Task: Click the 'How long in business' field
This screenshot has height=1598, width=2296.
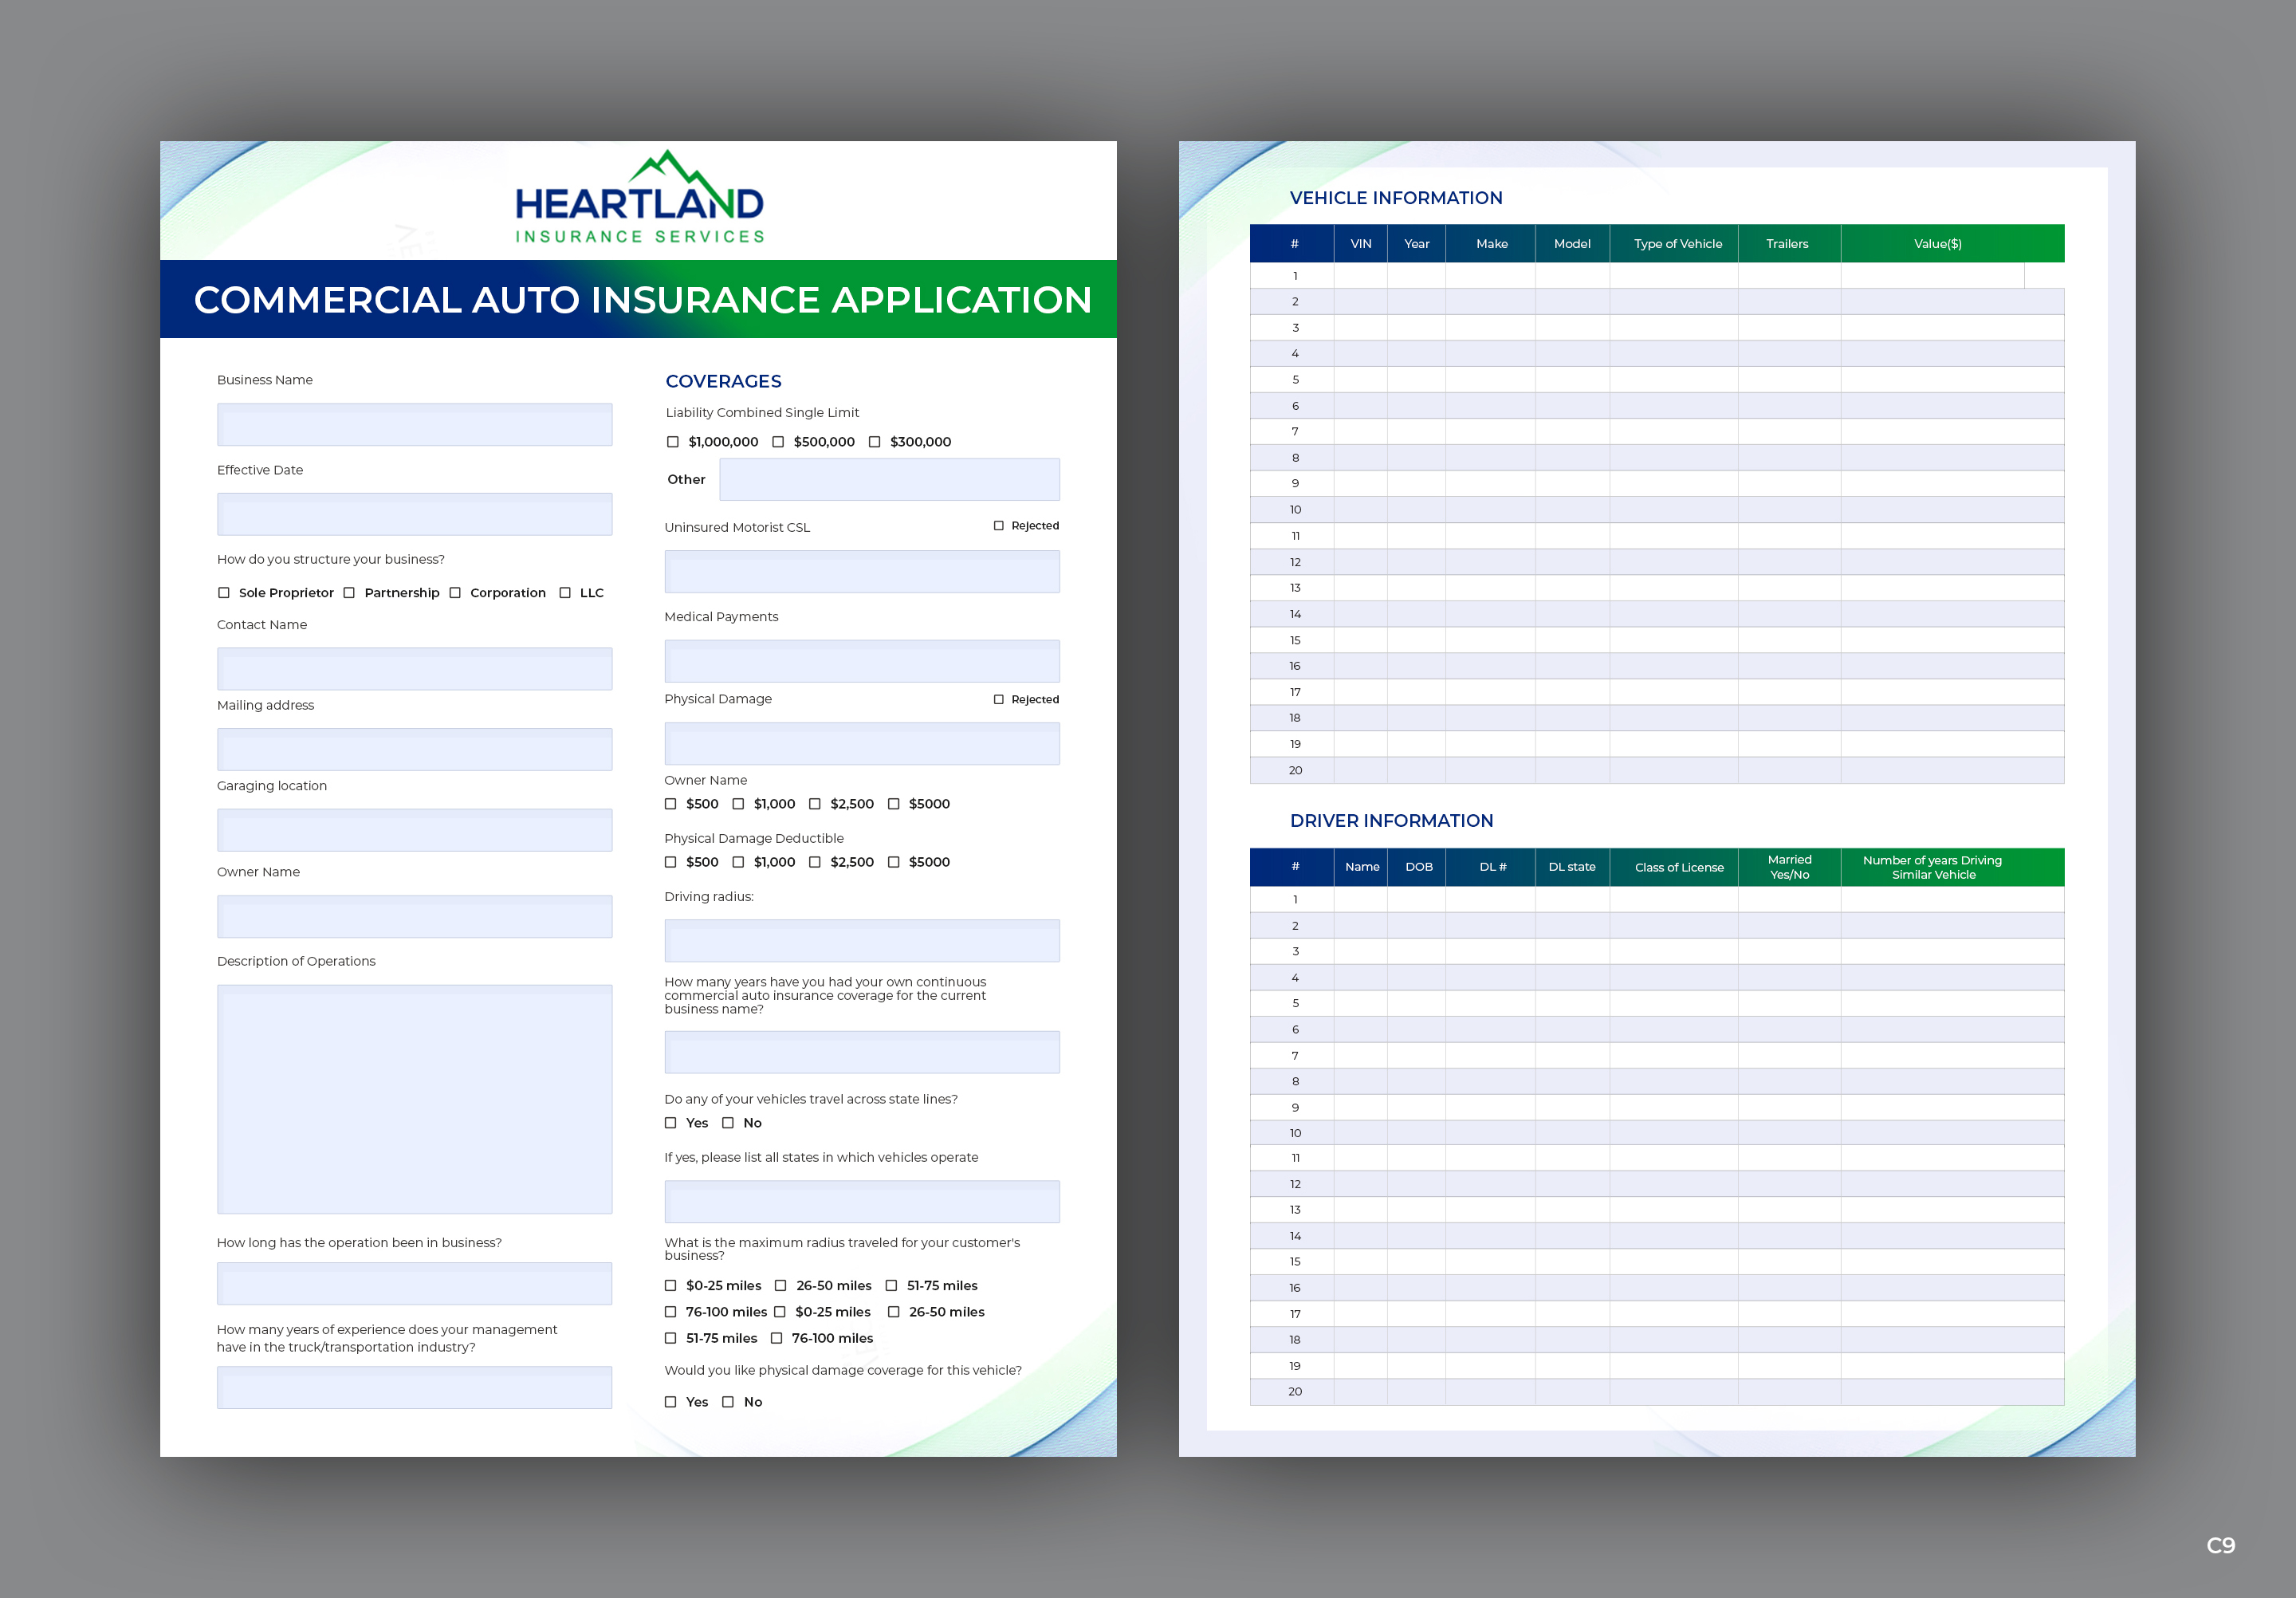Action: point(414,1283)
